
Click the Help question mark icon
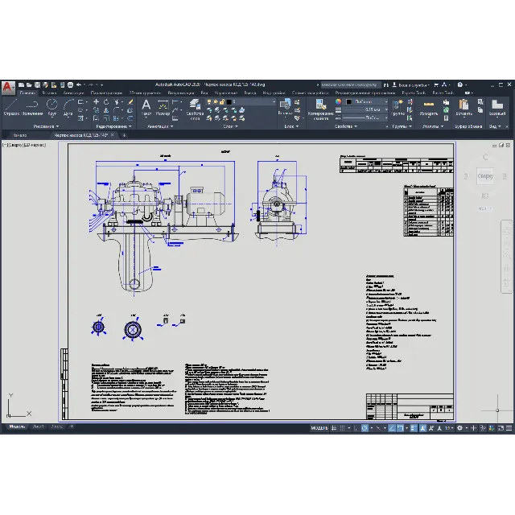tap(459, 84)
